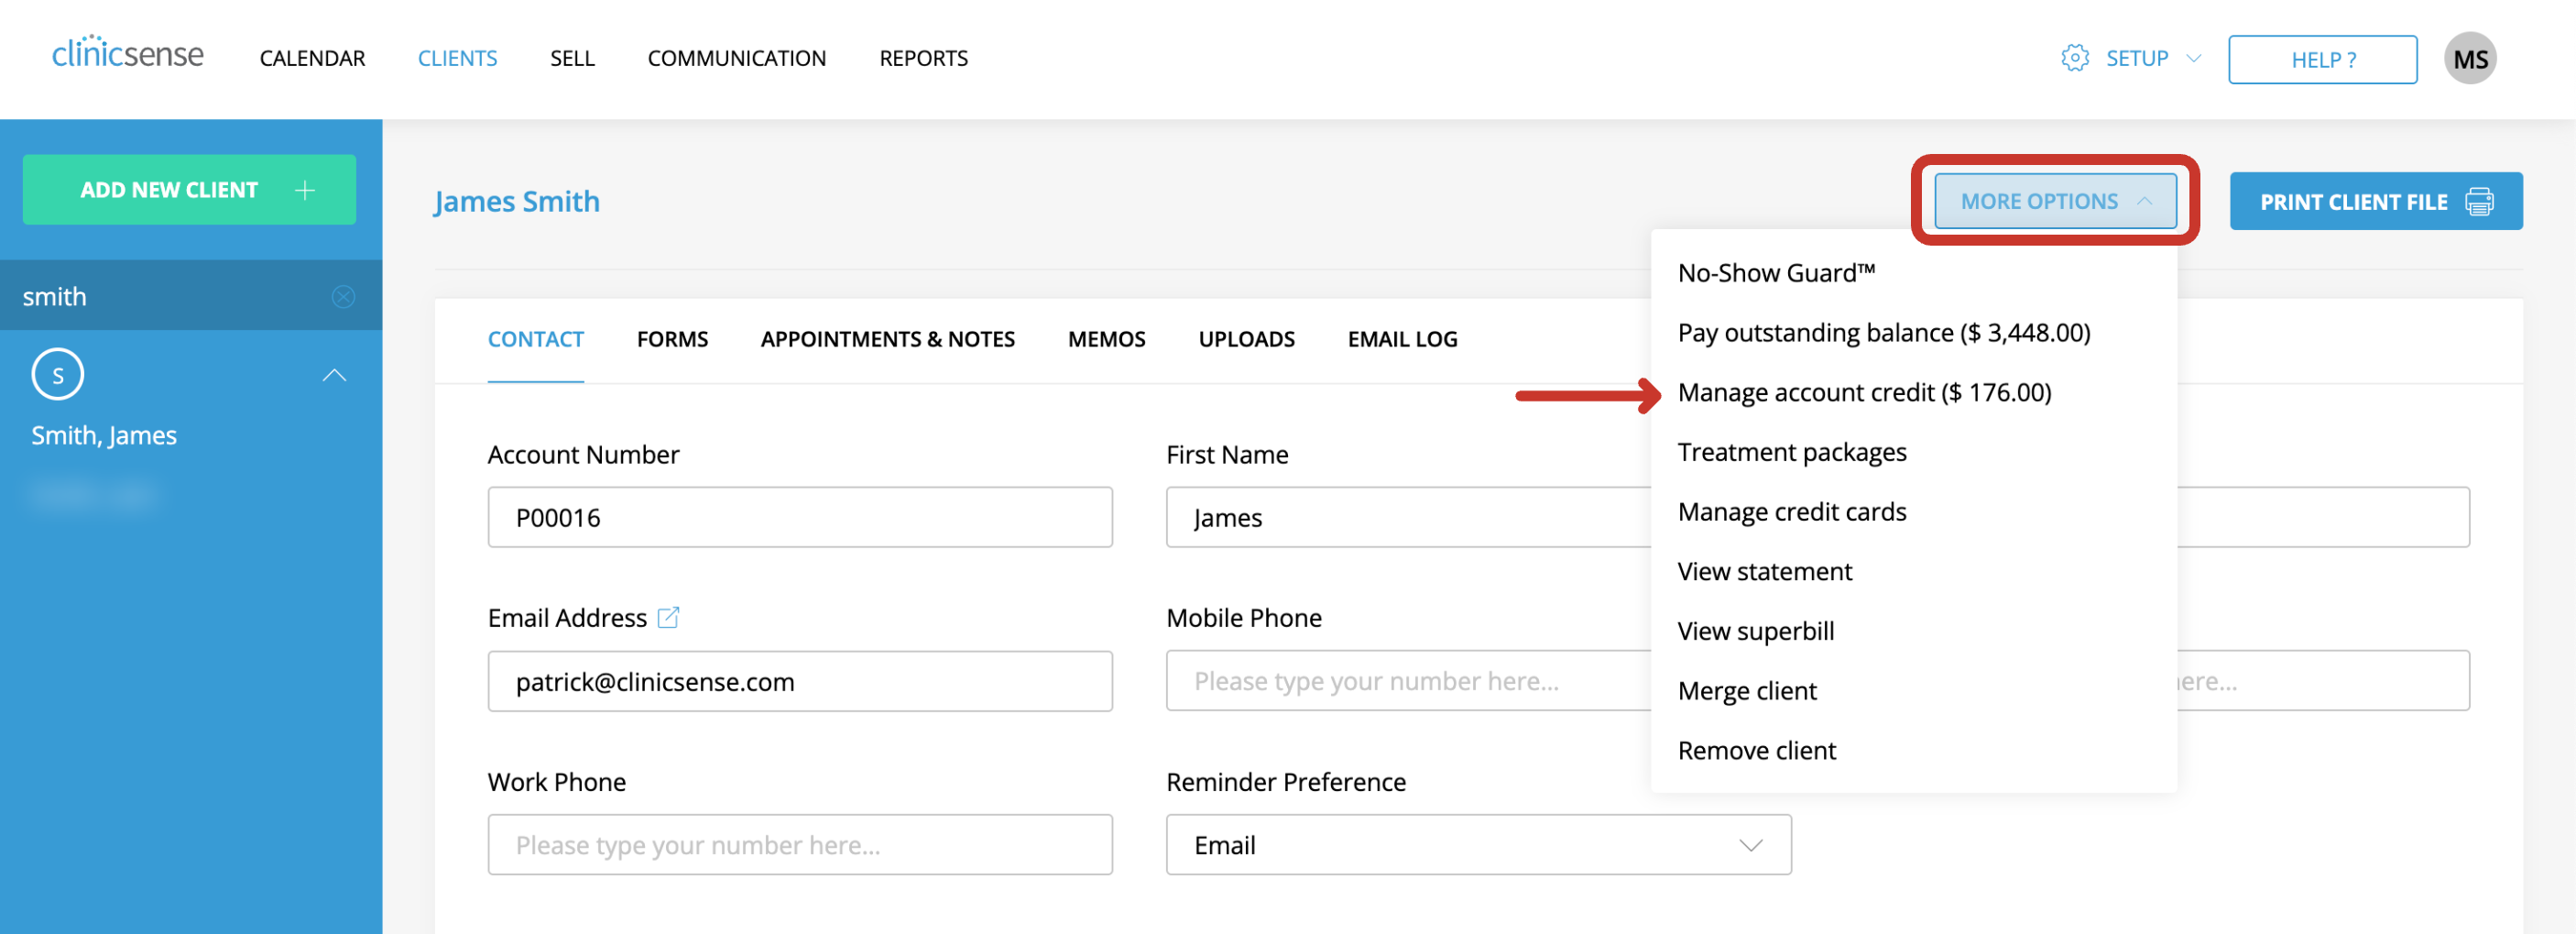Screen dimensions: 2576x934
Task: Click the S avatar circle in the sidebar
Action: click(x=58, y=374)
